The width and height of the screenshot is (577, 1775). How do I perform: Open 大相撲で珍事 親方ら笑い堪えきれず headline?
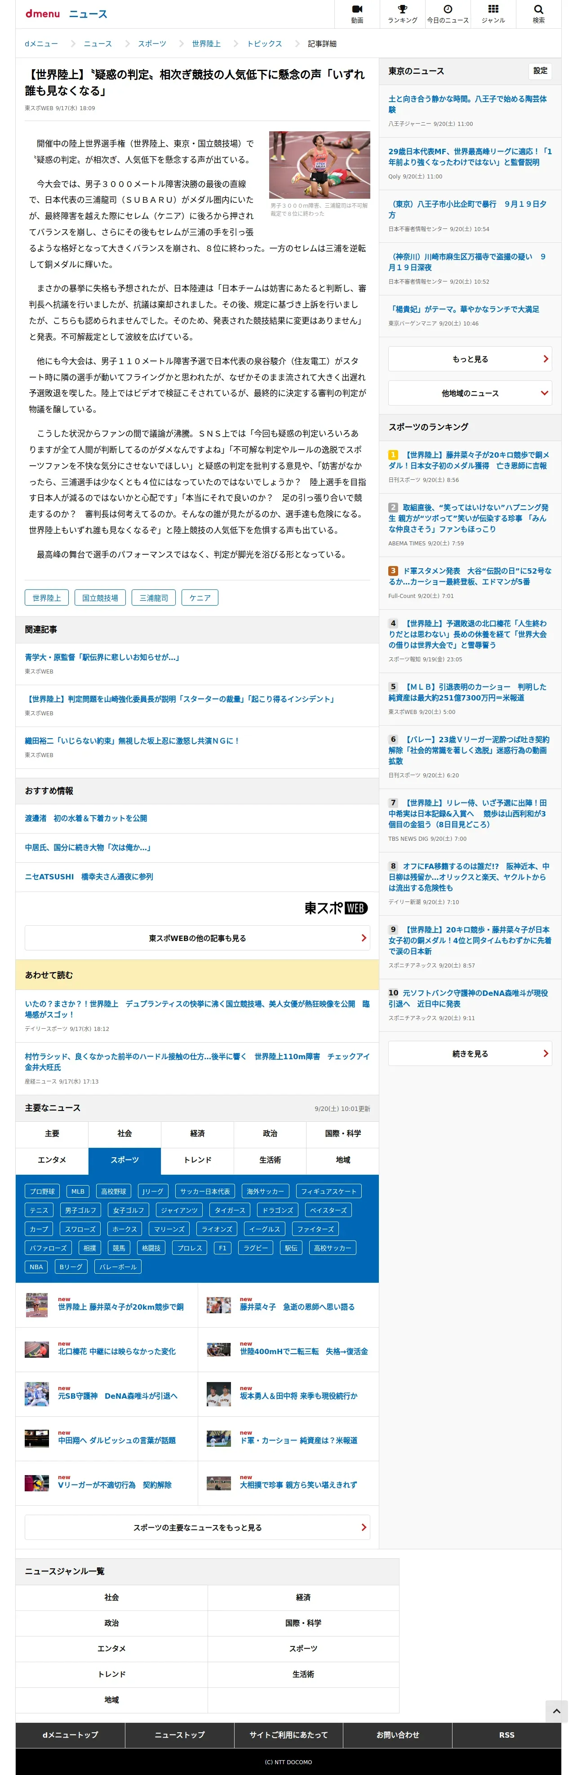coord(298,1485)
